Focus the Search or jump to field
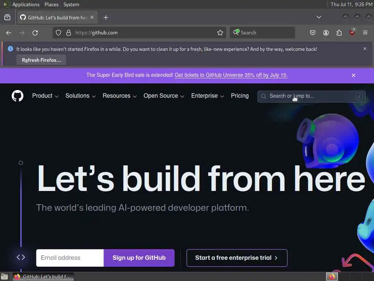The height and width of the screenshot is (281, 374). click(x=311, y=96)
